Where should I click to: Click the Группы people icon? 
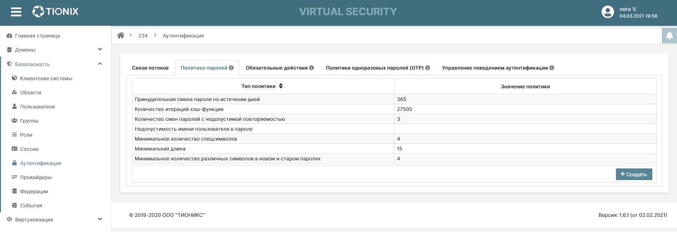coord(14,120)
